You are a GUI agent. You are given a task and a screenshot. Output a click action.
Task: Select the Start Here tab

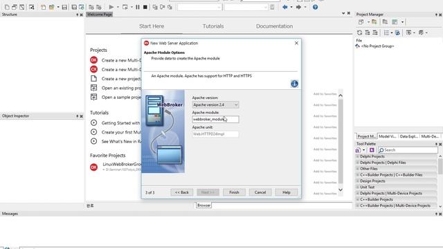(x=152, y=26)
